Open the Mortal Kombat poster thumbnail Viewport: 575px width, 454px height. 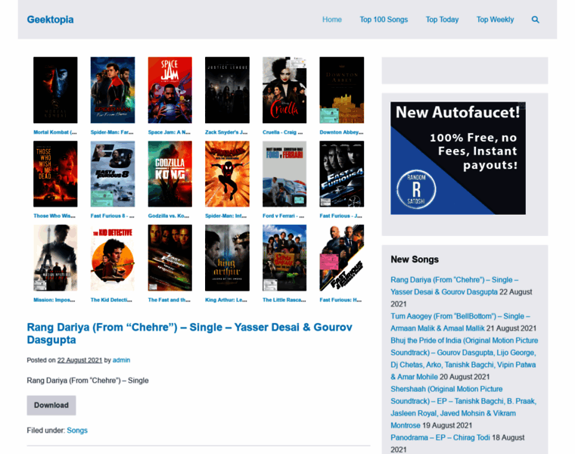(55, 90)
